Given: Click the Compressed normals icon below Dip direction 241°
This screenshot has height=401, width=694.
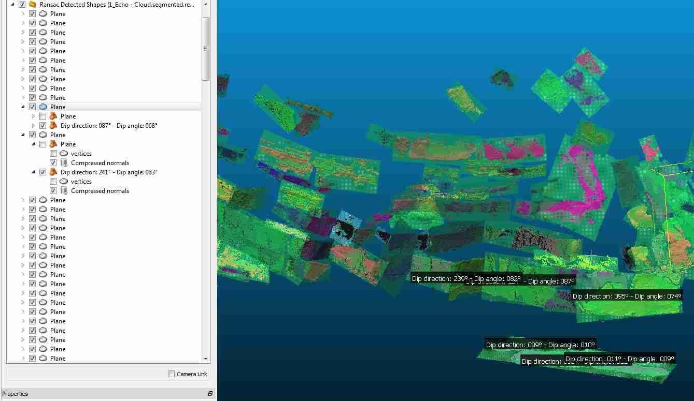Looking at the screenshot, I should pos(64,191).
